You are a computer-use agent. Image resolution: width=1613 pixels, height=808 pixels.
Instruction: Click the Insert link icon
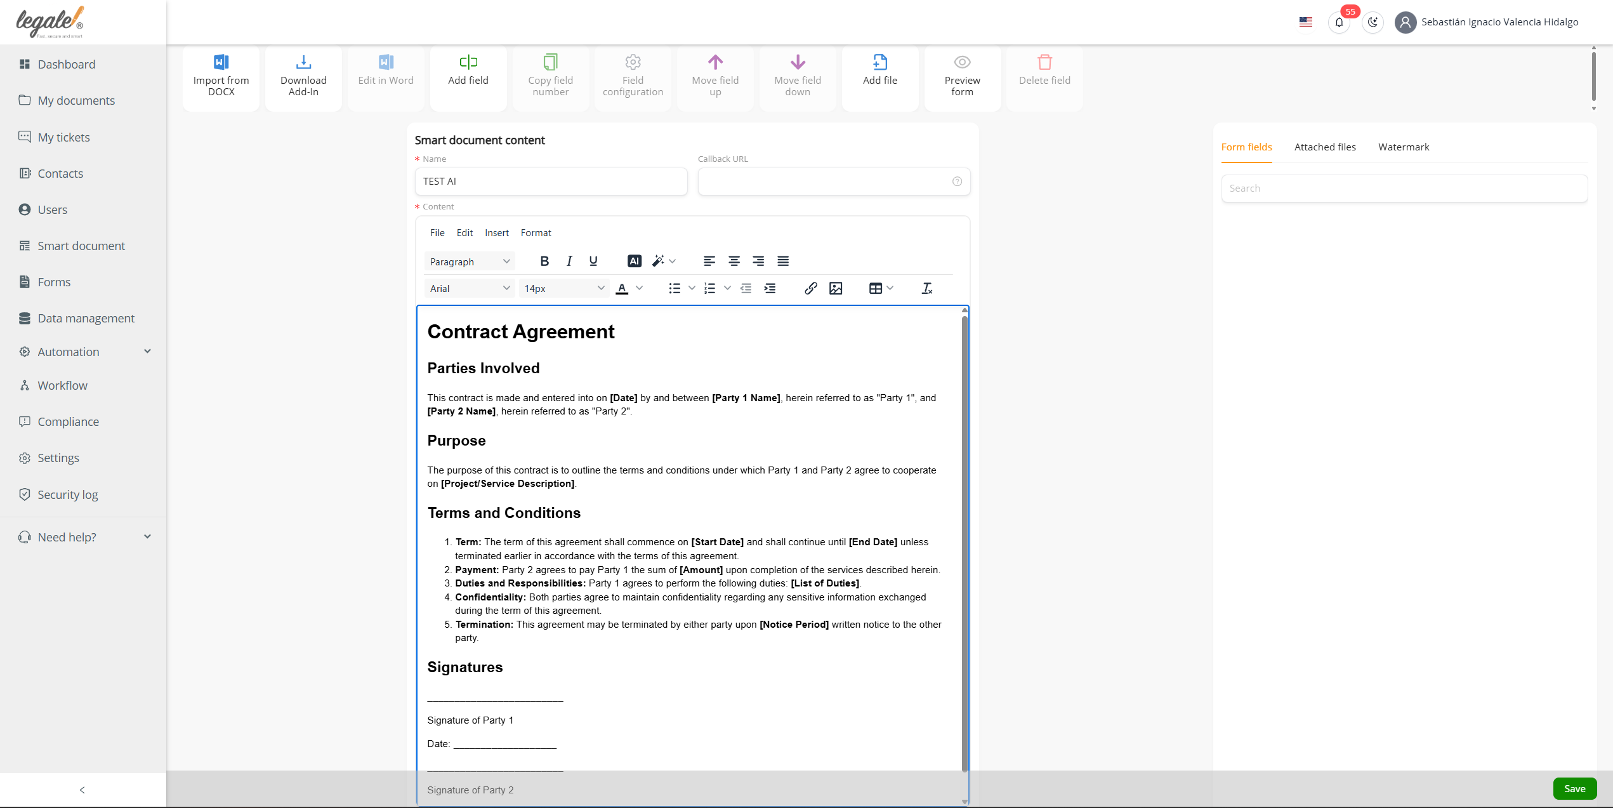(810, 288)
